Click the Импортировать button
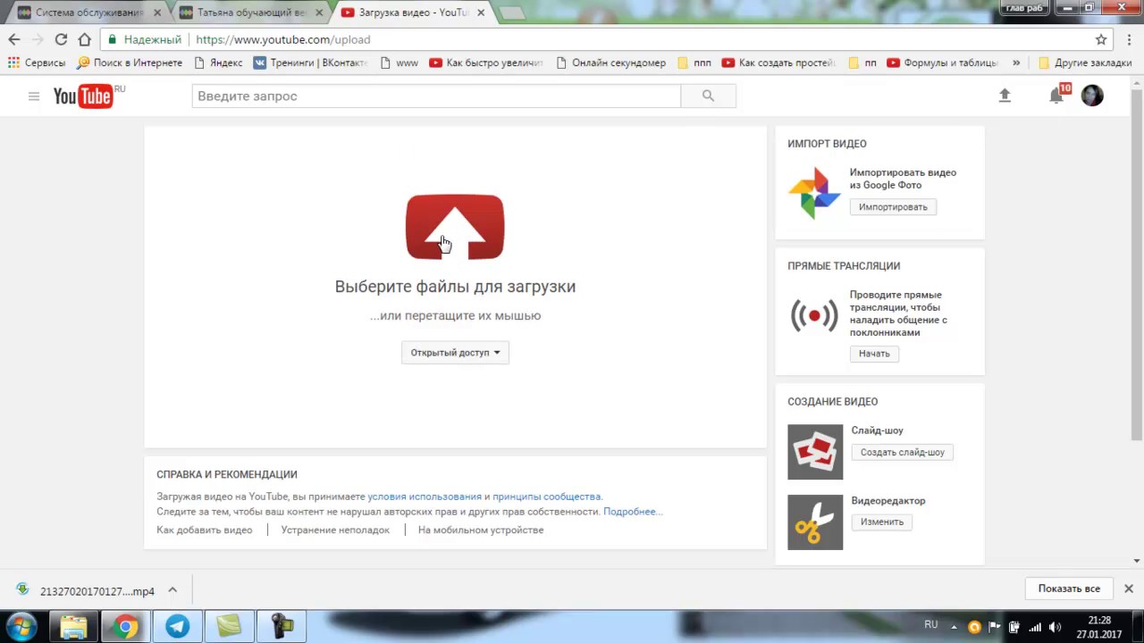This screenshot has width=1144, height=643. (x=893, y=207)
